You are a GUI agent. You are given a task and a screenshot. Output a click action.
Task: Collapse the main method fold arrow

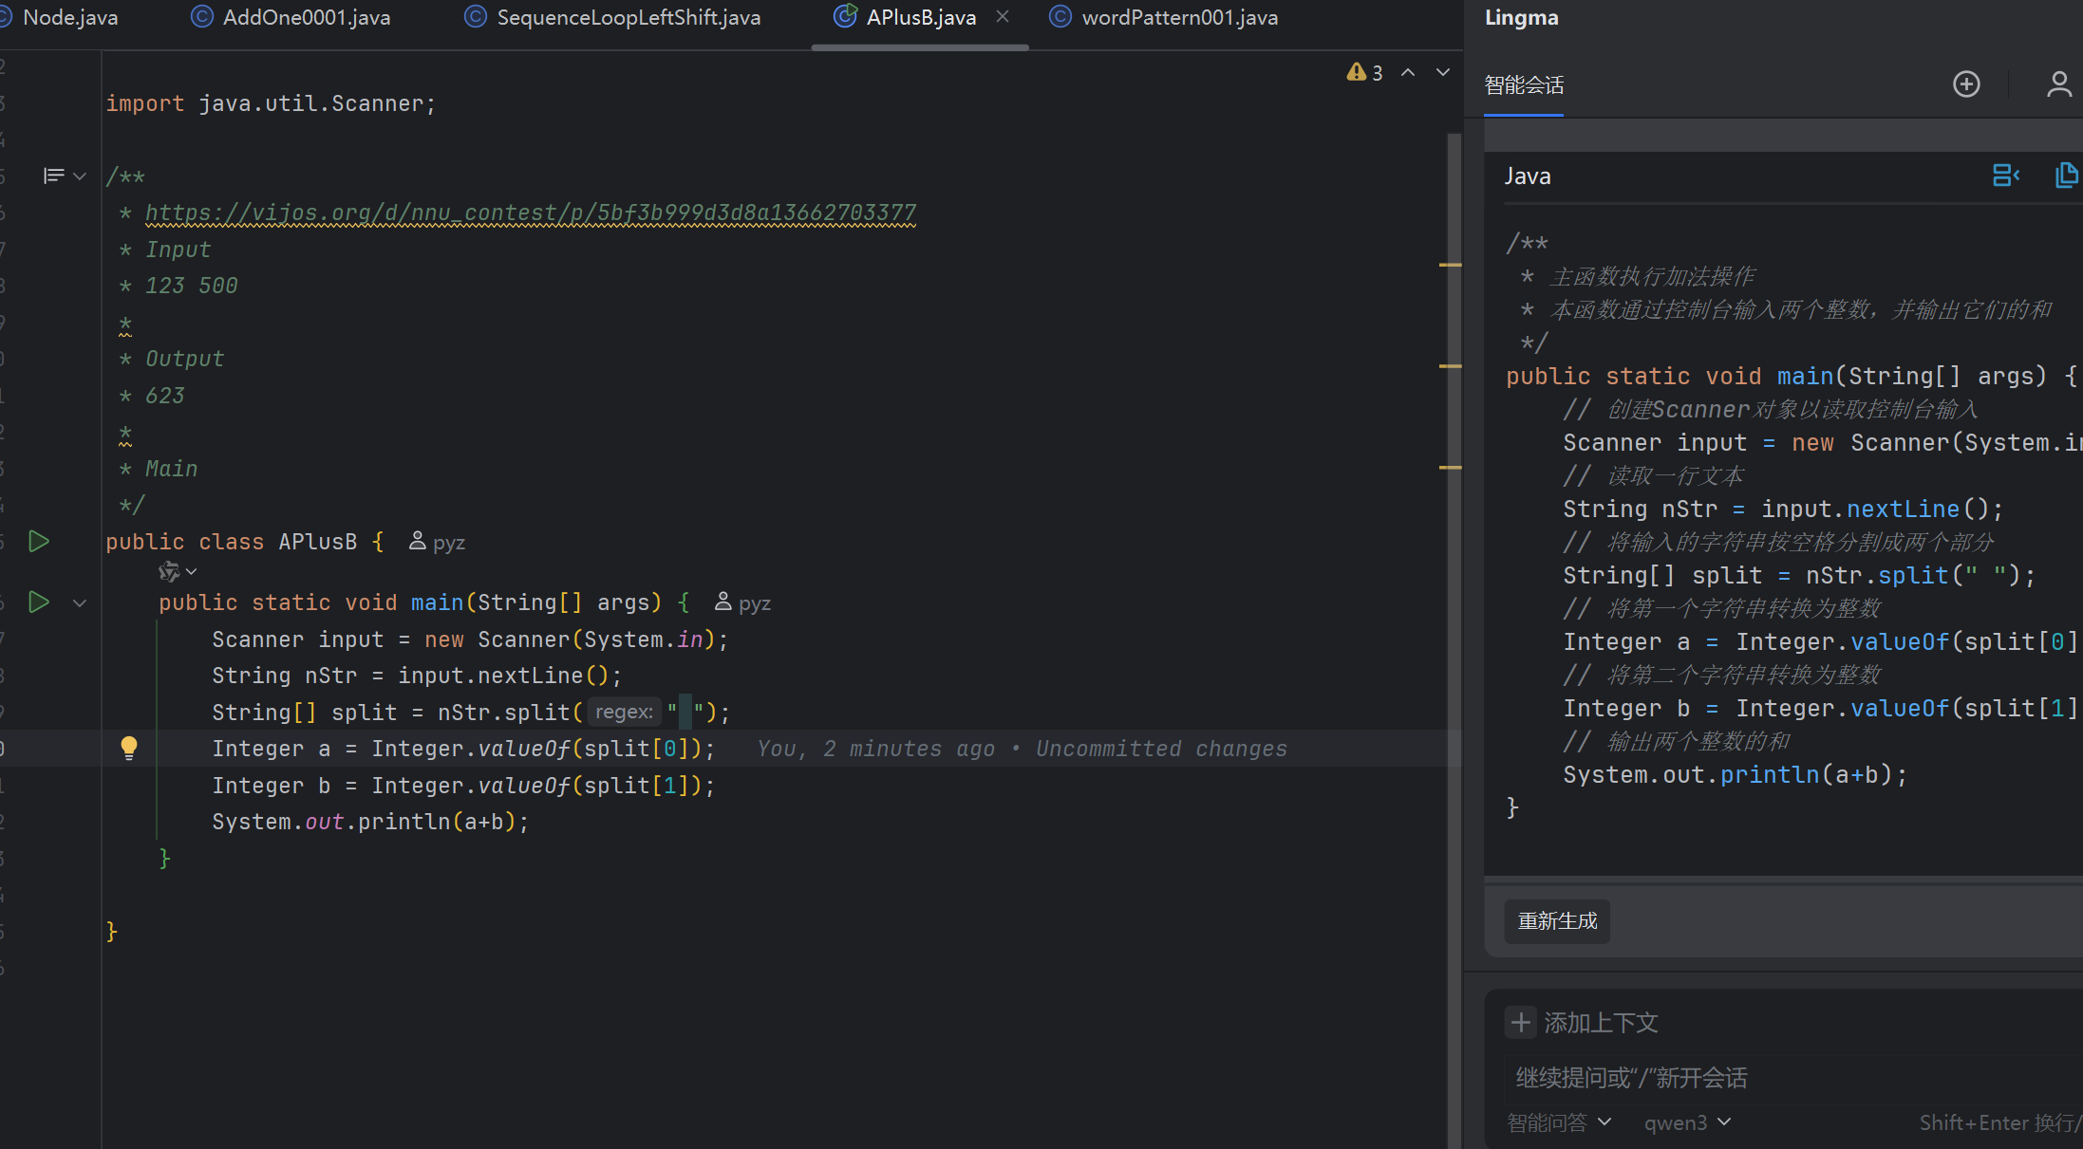[80, 603]
